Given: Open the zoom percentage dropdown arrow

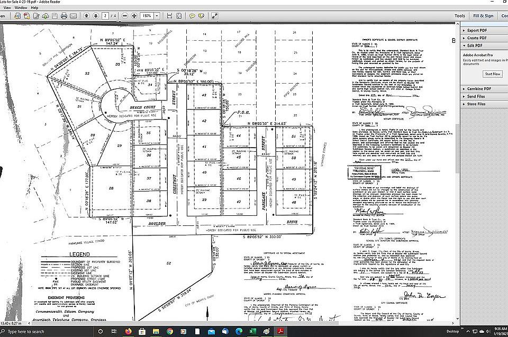Looking at the screenshot, I should point(157,15).
